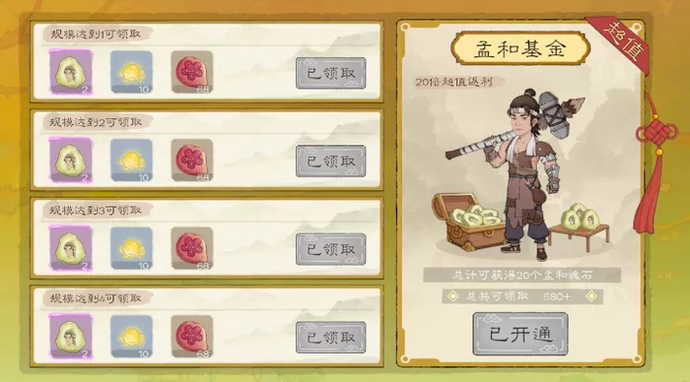This screenshot has width=690, height=382.
Task: Click the 已开通 fund button
Action: click(x=520, y=334)
